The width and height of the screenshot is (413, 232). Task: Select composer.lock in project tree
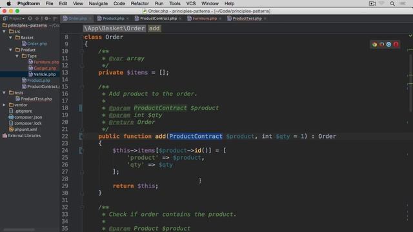tap(25, 123)
